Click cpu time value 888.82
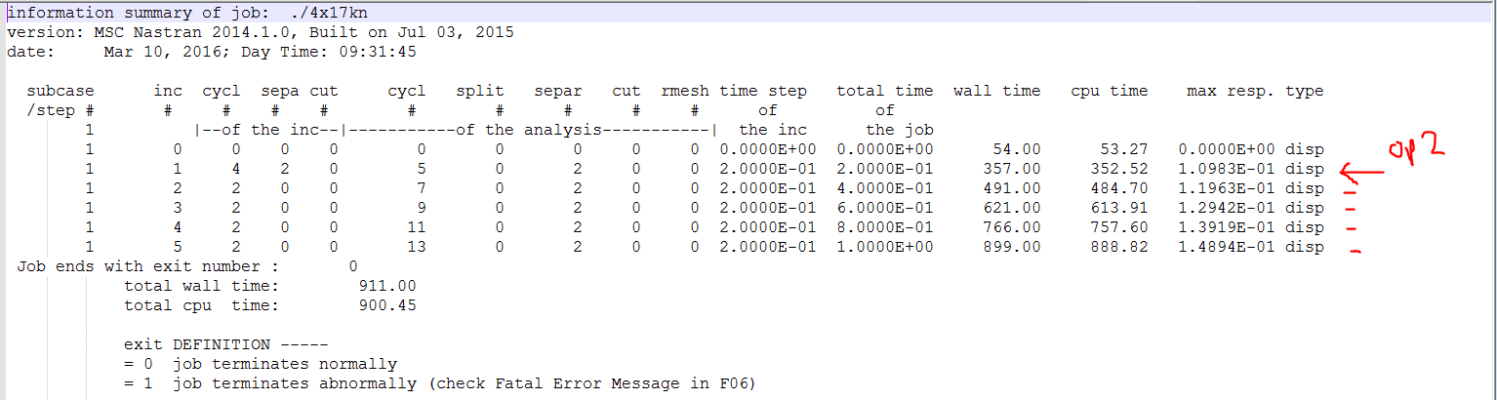The image size is (1497, 400). pyautogui.click(x=1123, y=247)
